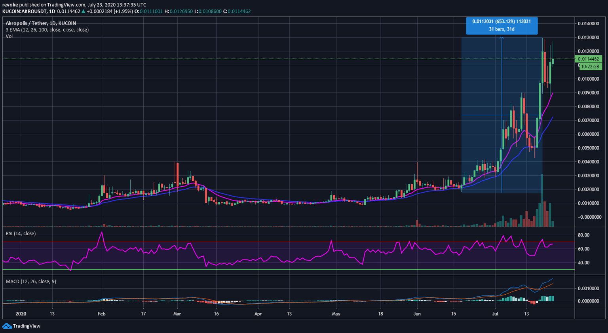
Task: Click the 0.0020000 price axis label
Action: (588, 189)
